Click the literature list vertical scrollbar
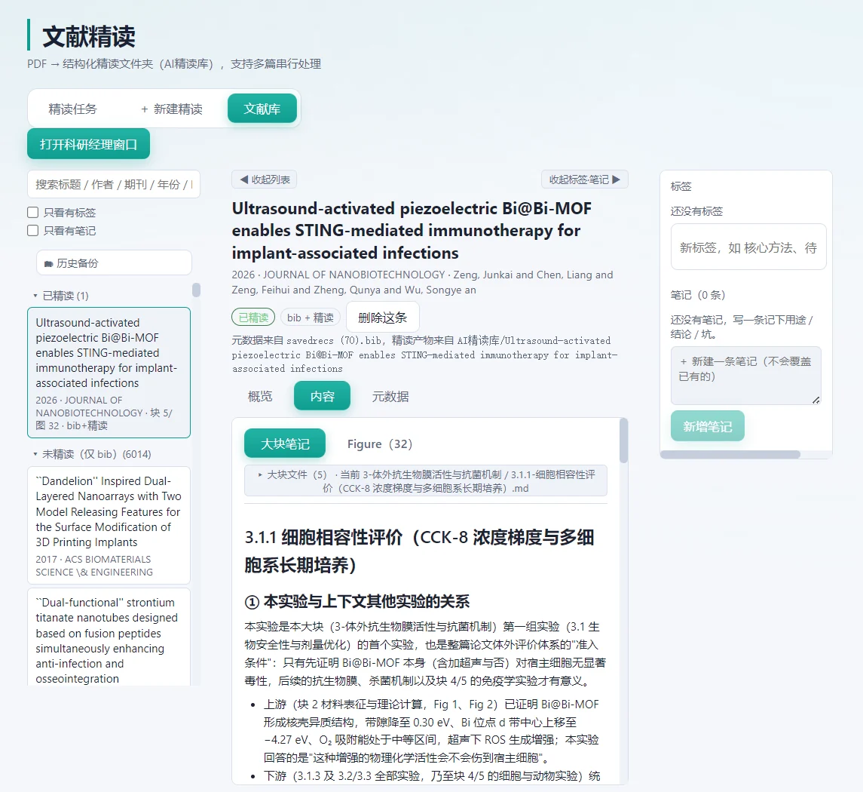863x792 pixels. 196,290
